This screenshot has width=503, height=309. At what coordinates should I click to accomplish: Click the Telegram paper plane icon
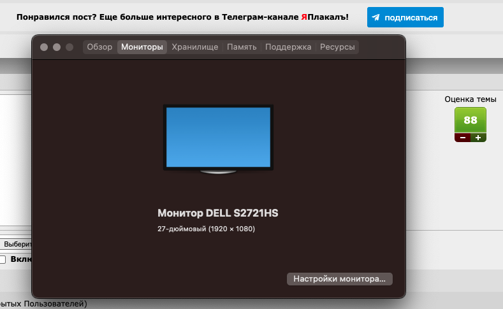(375, 17)
